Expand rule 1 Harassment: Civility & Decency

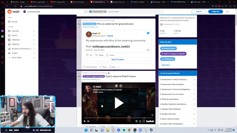(x=178, y=79)
